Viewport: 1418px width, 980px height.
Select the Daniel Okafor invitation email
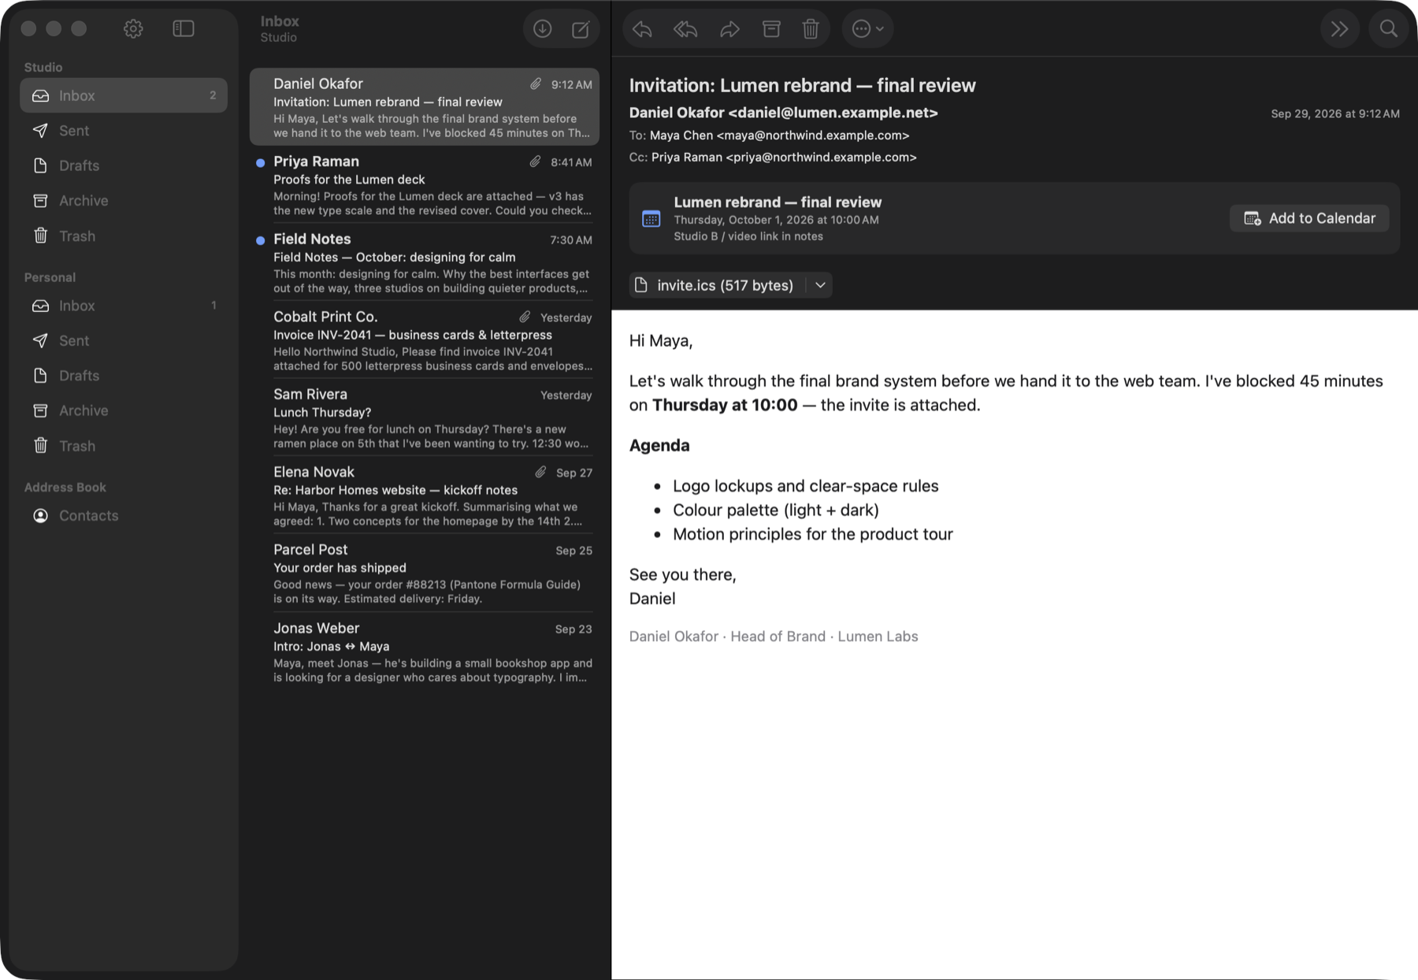tap(425, 107)
